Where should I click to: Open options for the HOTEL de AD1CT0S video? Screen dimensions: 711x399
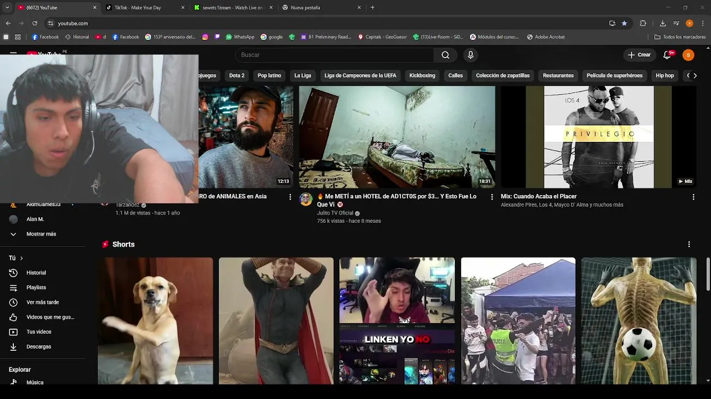click(492, 197)
